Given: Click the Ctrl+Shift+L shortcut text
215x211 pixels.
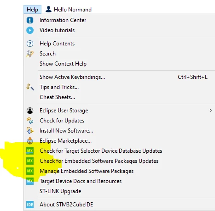Looking at the screenshot, I should [192, 77].
